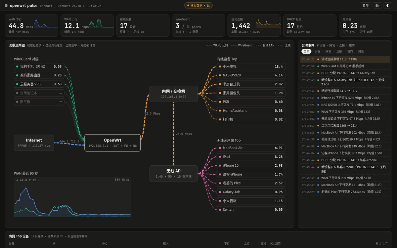This screenshot has height=248, width=397.
Task: Click wireless client Switch
Action: click(251, 210)
